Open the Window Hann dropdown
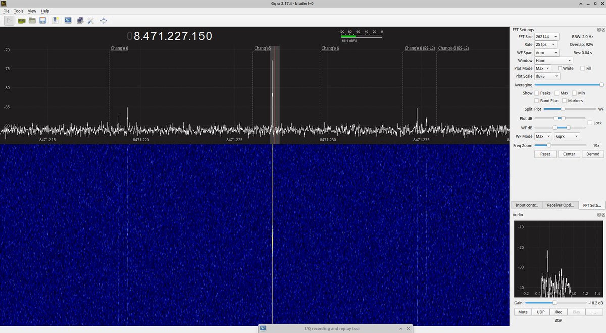The width and height of the screenshot is (606, 333). (x=553, y=60)
